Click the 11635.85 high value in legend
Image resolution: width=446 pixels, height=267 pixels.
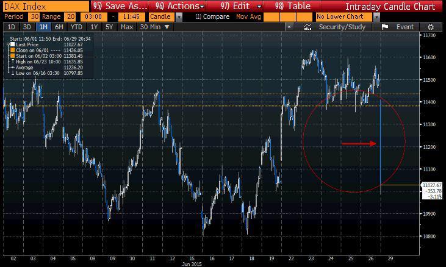(x=73, y=62)
